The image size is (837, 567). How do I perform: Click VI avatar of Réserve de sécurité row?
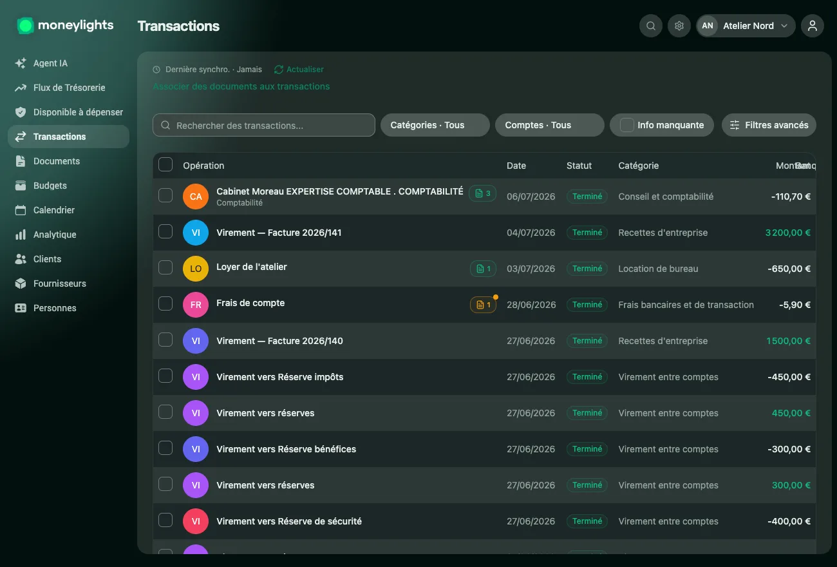pos(196,521)
